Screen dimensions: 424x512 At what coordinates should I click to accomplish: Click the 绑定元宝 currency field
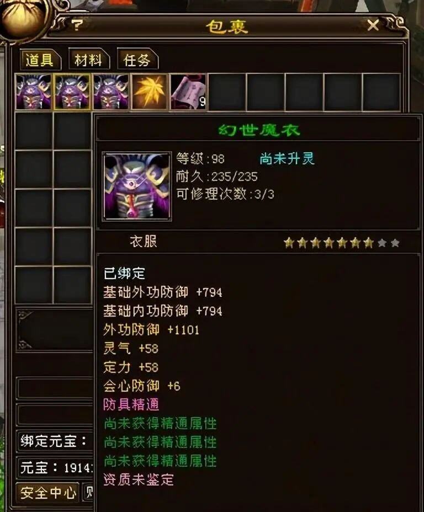(55, 442)
